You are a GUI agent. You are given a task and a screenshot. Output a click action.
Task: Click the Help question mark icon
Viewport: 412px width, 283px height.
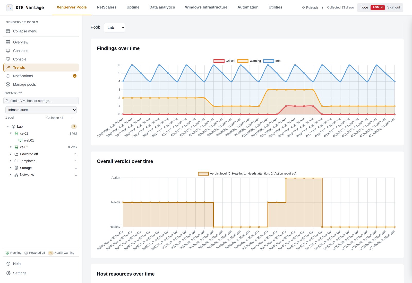click(8, 264)
